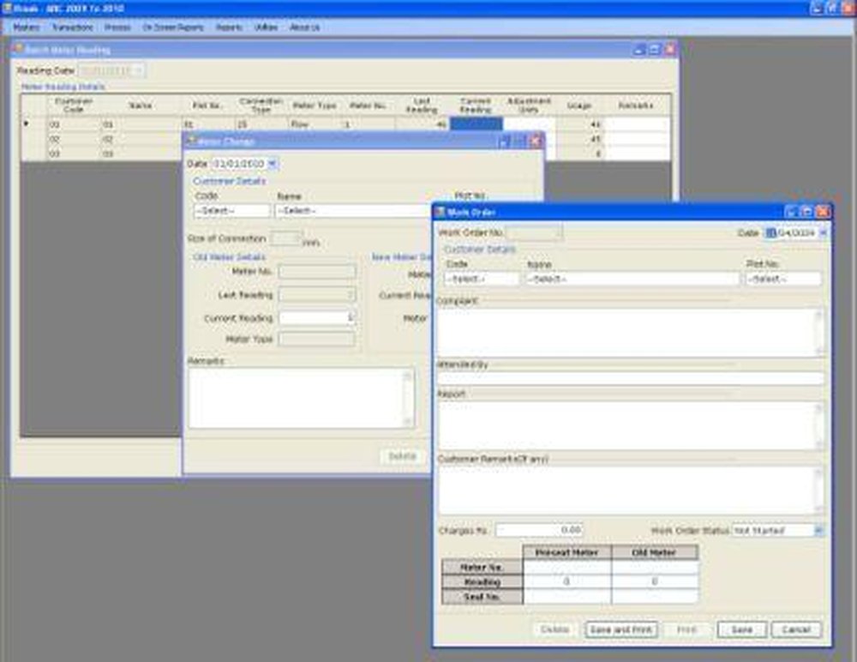Maximize the Work Order window

coord(806,212)
